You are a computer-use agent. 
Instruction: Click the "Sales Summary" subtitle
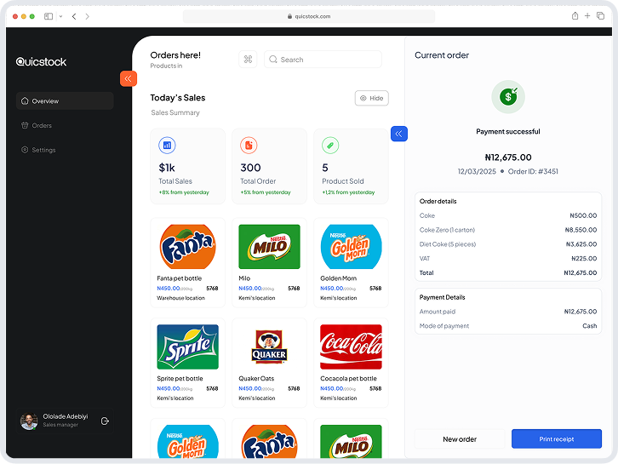click(175, 112)
